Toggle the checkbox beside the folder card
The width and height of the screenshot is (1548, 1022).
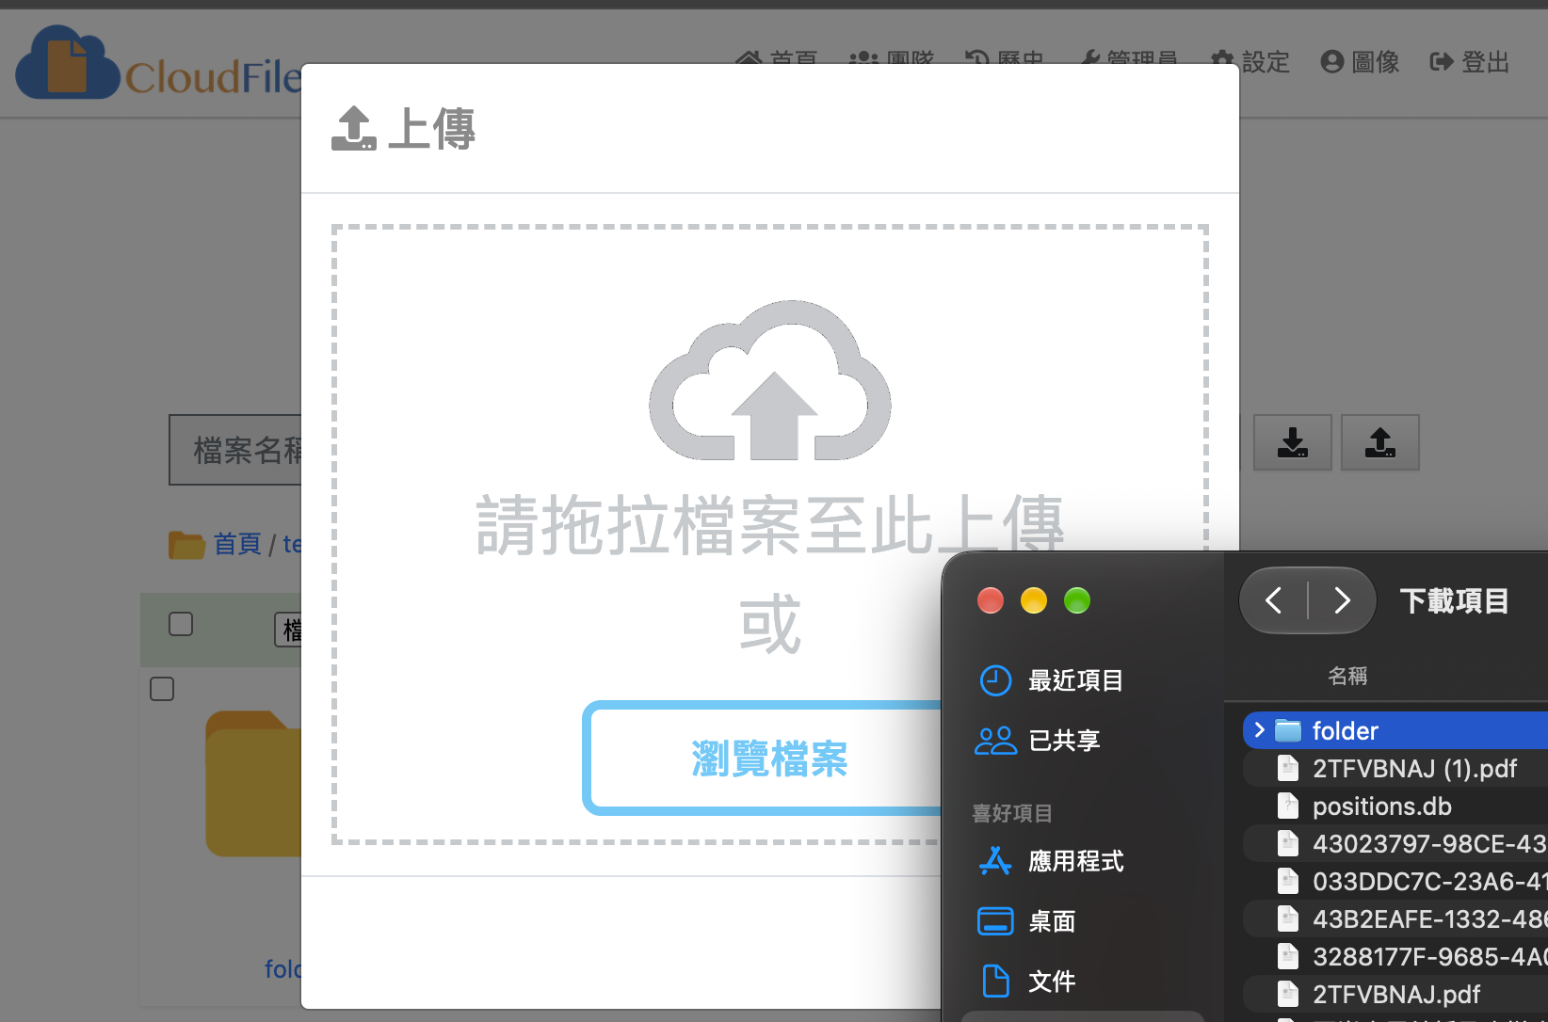point(162,689)
